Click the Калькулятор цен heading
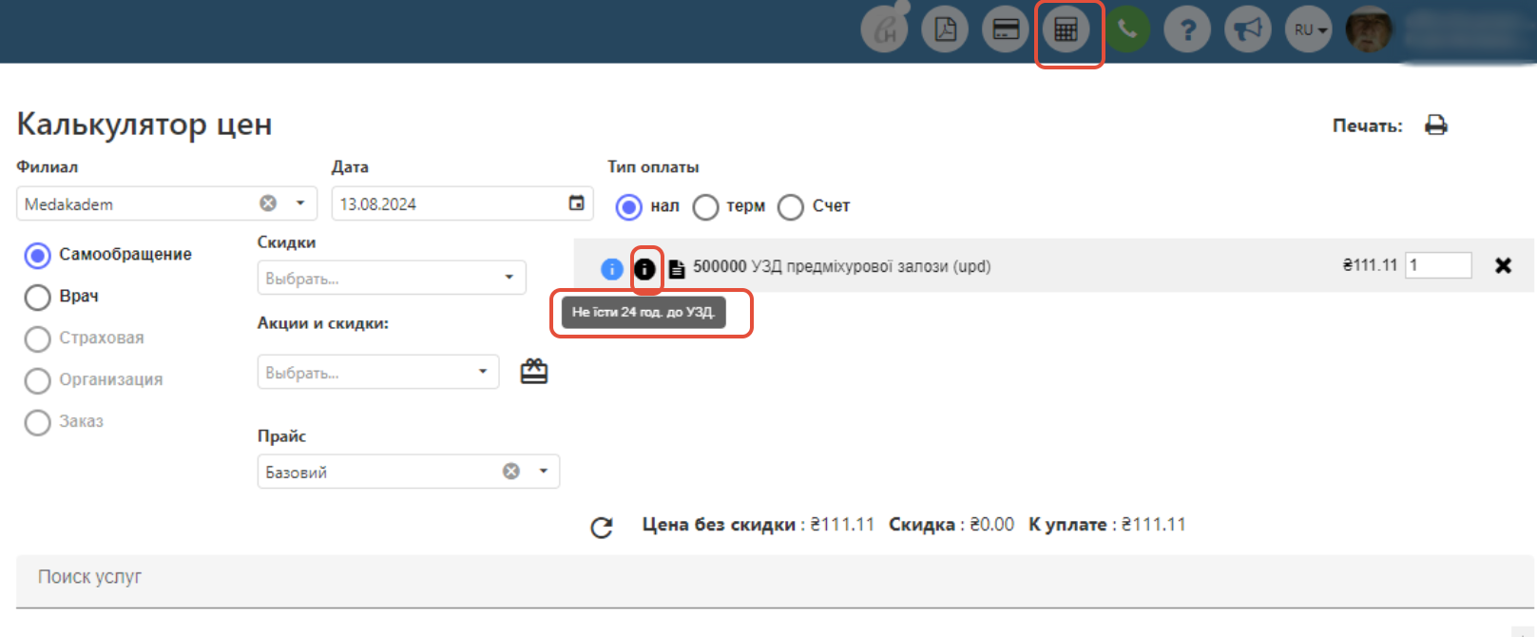This screenshot has width=1537, height=637. (144, 125)
